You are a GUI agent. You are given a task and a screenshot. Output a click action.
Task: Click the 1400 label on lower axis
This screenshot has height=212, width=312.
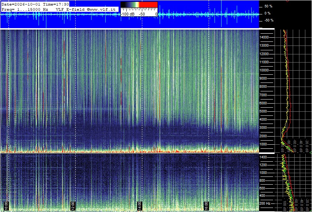click(263, 157)
